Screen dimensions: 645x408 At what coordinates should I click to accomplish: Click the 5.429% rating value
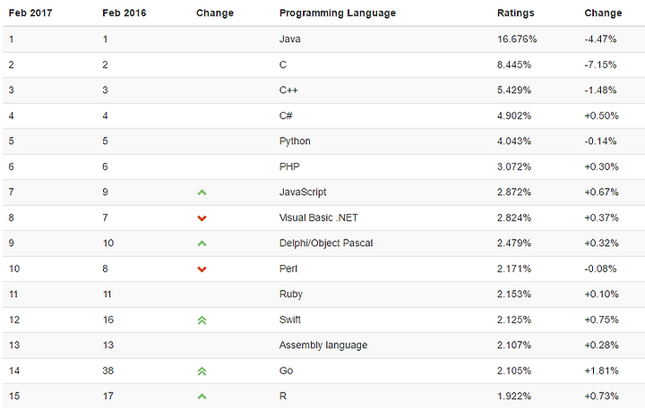[x=514, y=90]
